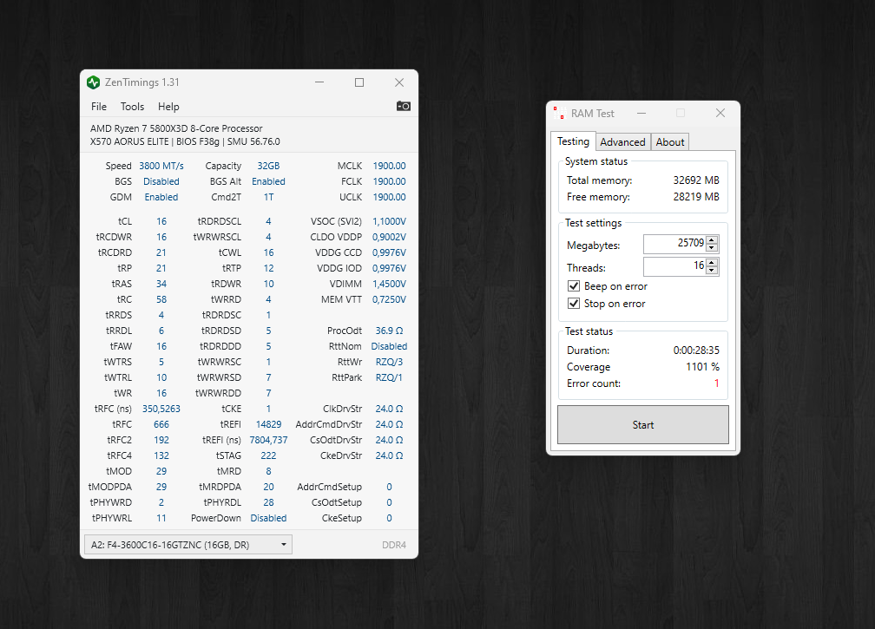Click the tREFI (ns) value 7804,737
The width and height of the screenshot is (875, 629).
coord(268,440)
